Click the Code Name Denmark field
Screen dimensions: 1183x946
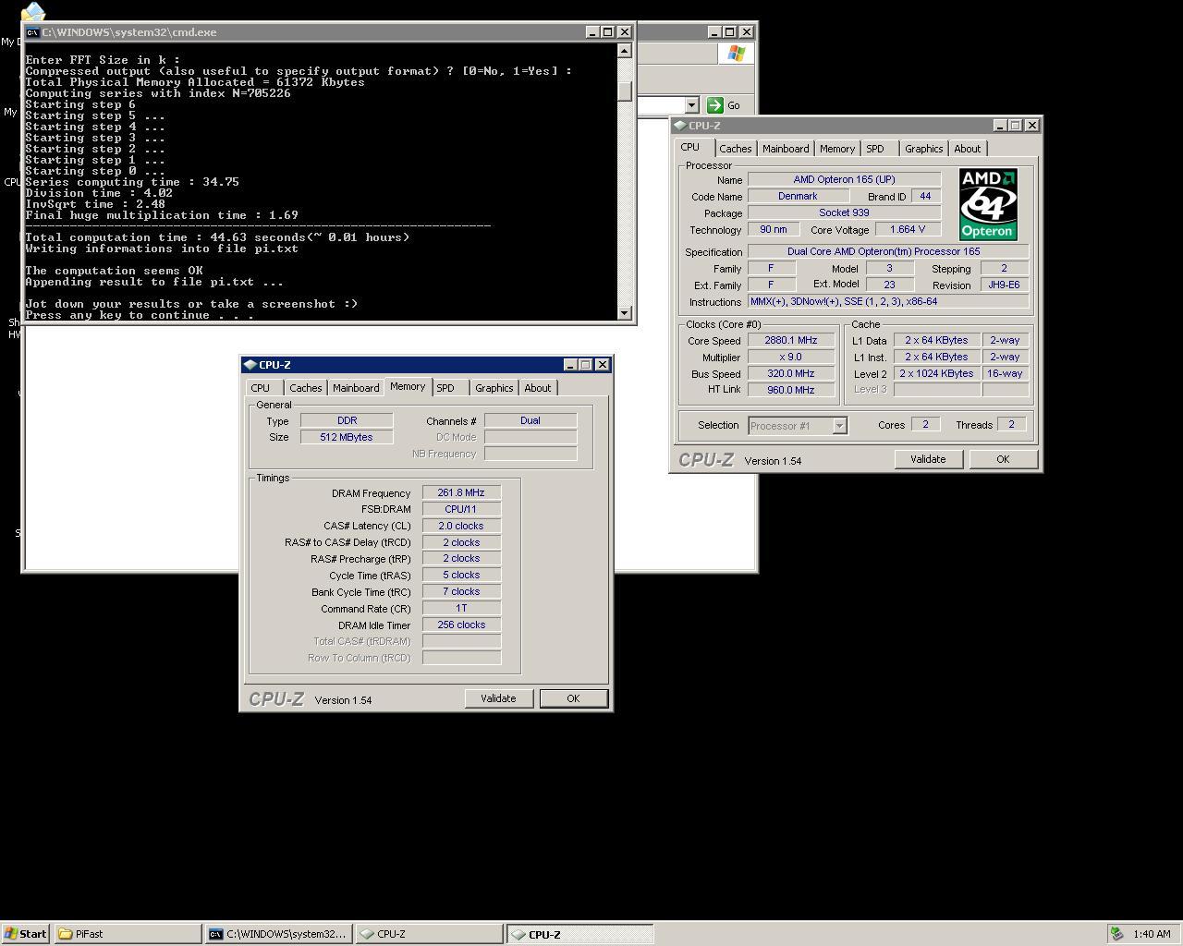pos(798,196)
